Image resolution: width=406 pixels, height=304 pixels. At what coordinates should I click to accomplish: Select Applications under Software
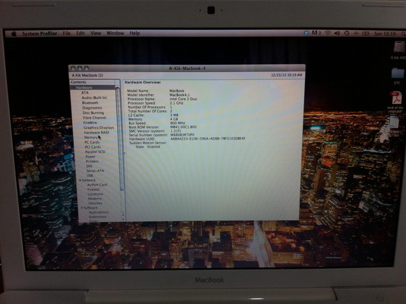99,212
